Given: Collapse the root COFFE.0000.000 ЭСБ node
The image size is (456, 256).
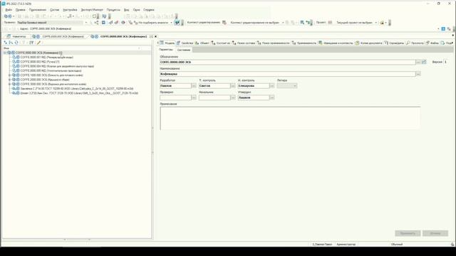Looking at the screenshot, I should point(5,53).
